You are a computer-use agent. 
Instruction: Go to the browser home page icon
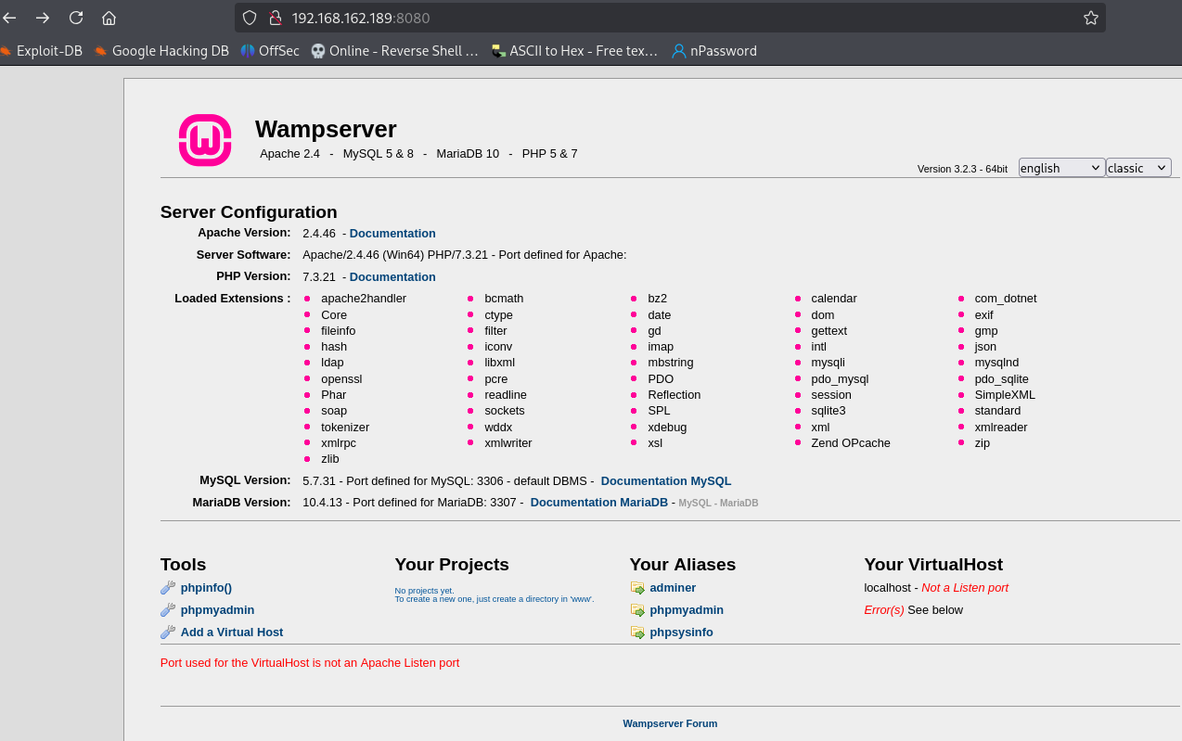pyautogui.click(x=109, y=18)
